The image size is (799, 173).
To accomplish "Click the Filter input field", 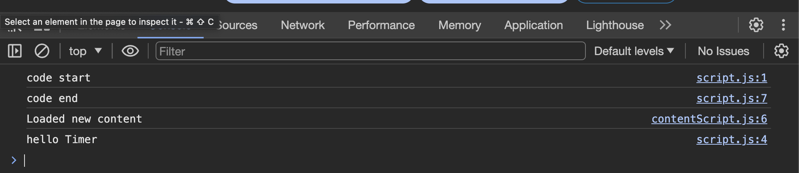I will [370, 51].
